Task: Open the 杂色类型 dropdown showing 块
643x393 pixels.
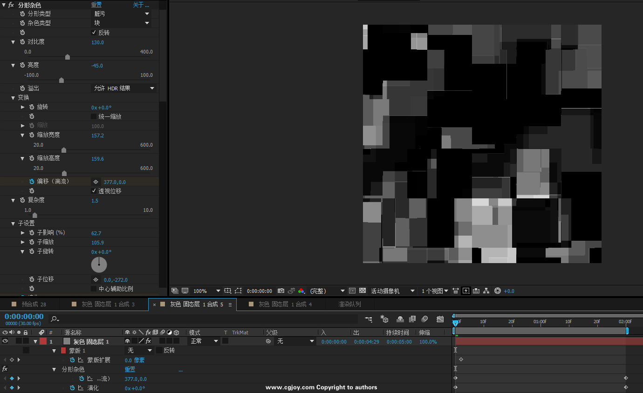Action: click(x=121, y=23)
